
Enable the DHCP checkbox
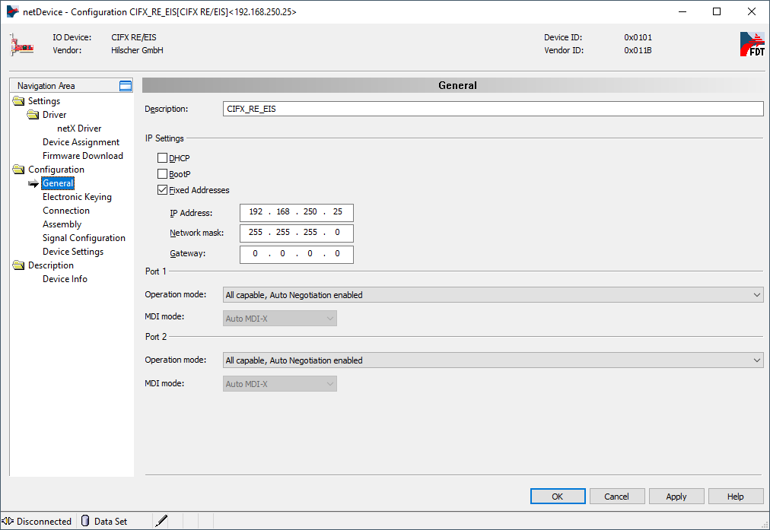162,158
